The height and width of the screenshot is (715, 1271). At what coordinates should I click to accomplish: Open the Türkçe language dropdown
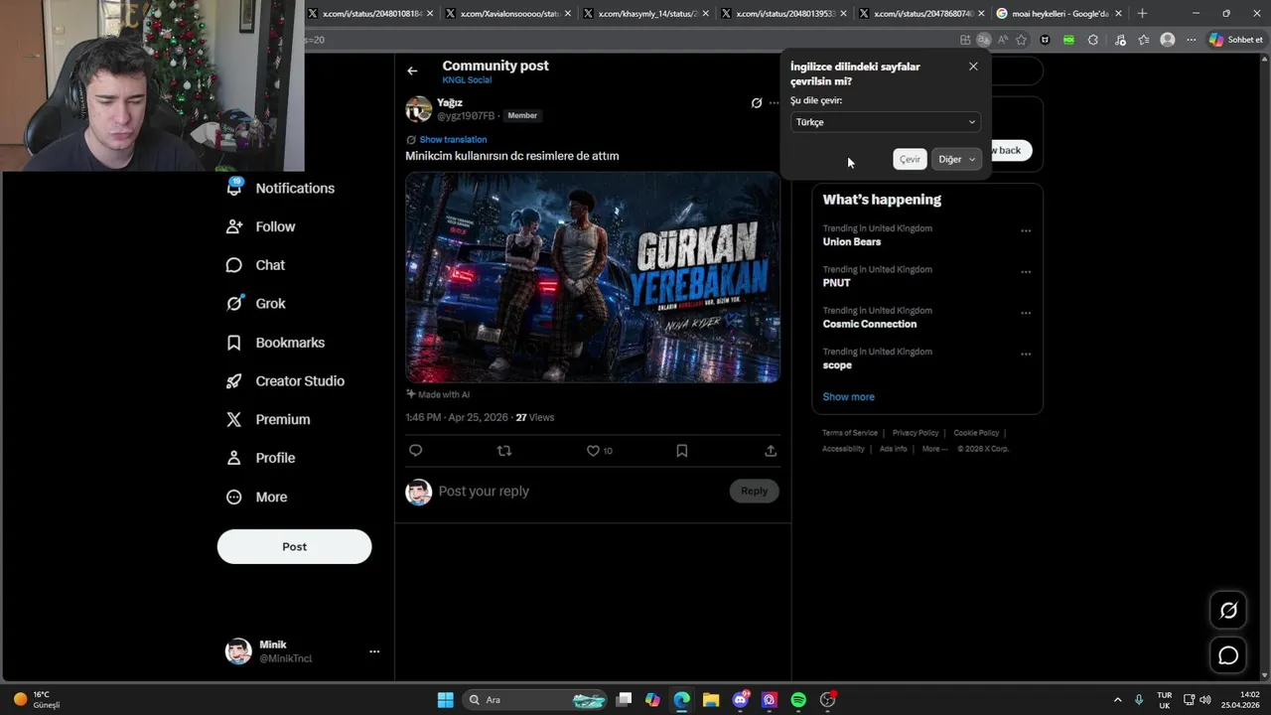click(886, 122)
